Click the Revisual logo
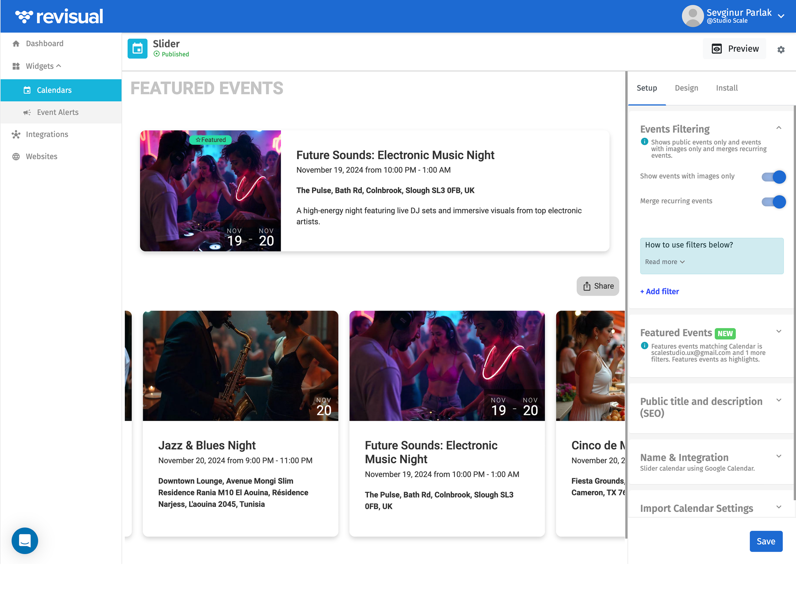 click(x=59, y=16)
